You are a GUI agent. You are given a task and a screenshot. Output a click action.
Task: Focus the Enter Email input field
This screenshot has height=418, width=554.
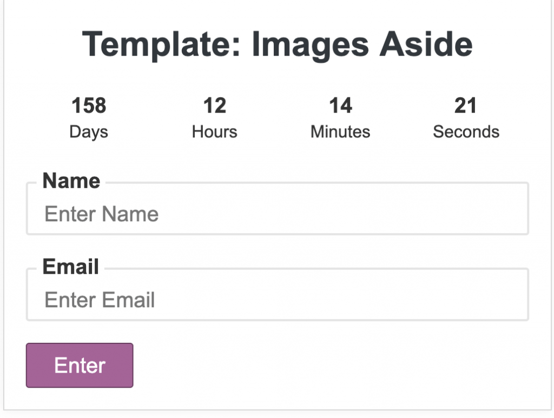[278, 295]
